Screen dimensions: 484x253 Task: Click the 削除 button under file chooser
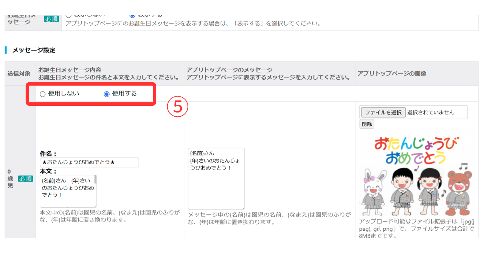click(x=367, y=124)
